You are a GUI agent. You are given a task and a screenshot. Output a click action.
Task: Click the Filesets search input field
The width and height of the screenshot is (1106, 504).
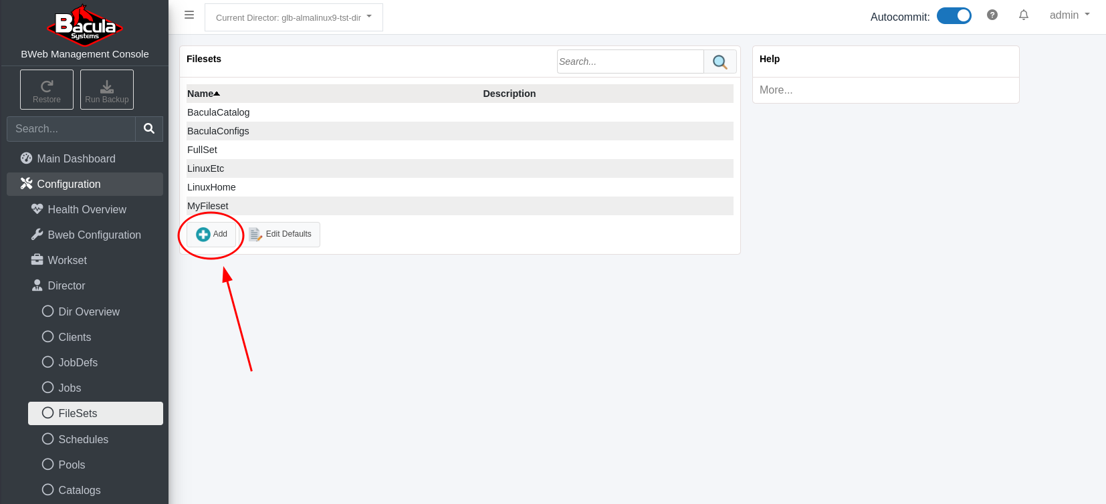[630, 61]
